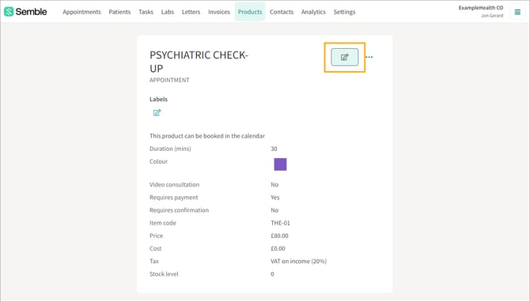Go to the Patients tab
This screenshot has height=302, width=530.
click(119, 12)
